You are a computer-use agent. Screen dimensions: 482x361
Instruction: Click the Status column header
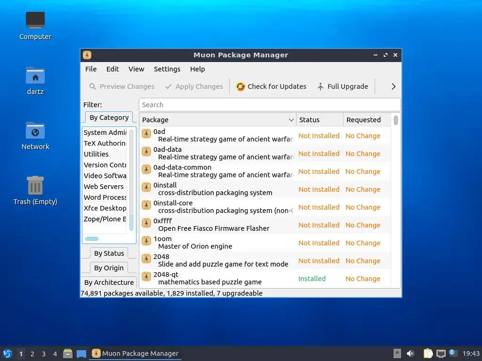pos(320,120)
